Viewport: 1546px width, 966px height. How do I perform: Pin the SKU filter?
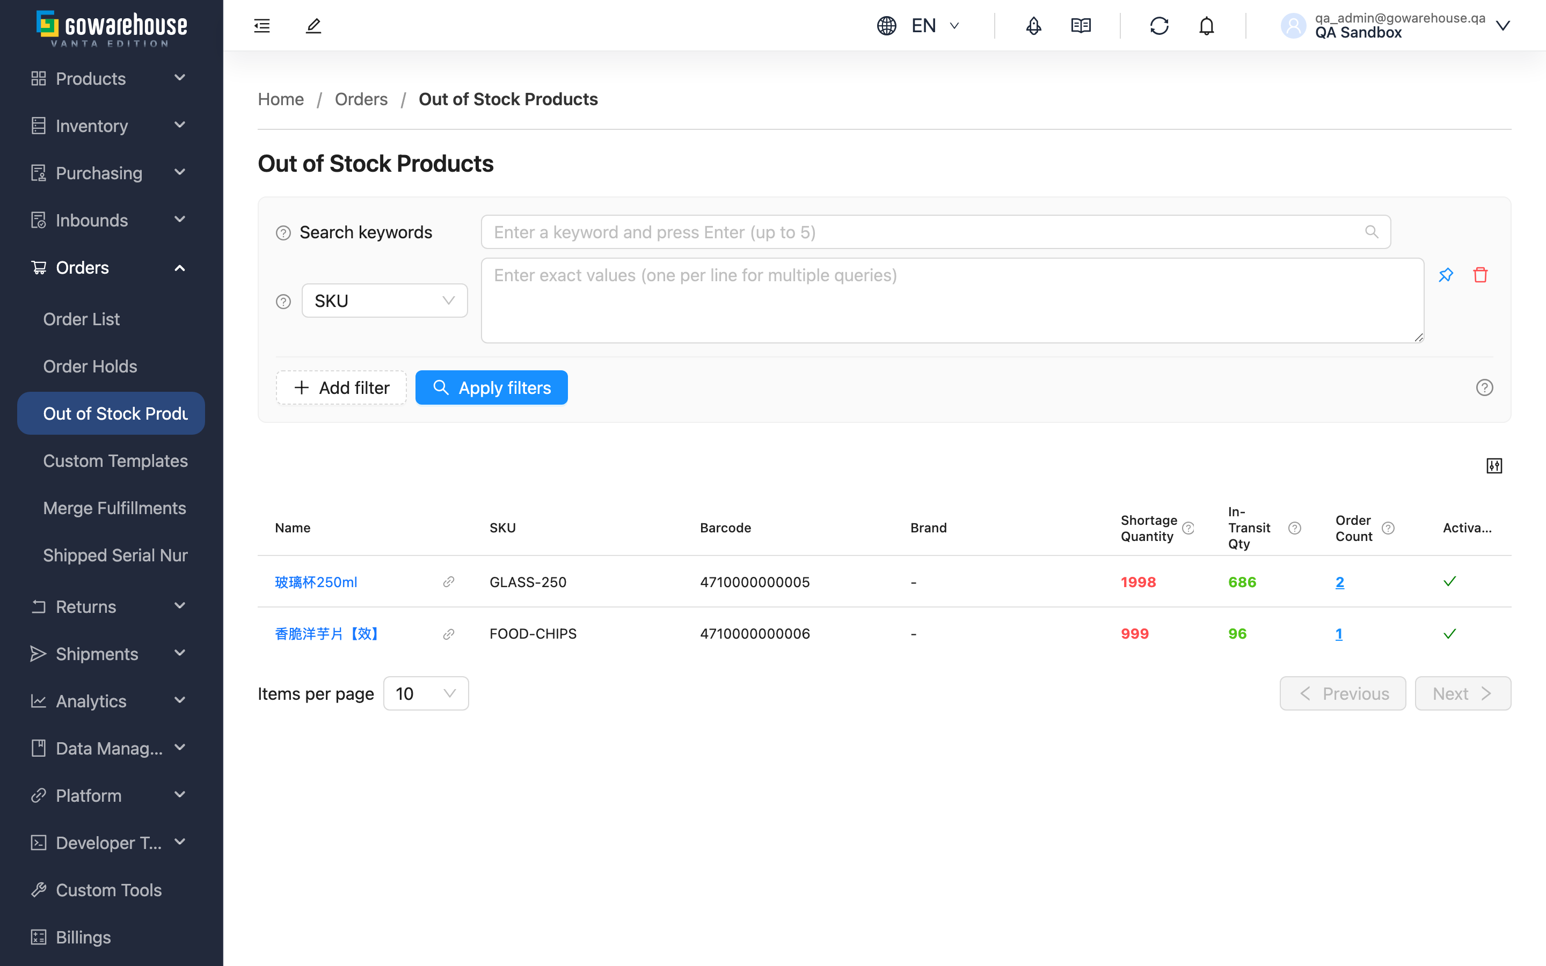tap(1446, 275)
